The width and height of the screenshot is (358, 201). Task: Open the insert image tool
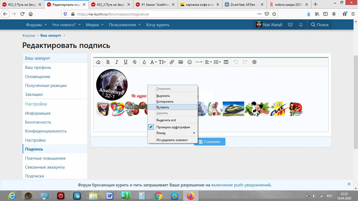181,62
